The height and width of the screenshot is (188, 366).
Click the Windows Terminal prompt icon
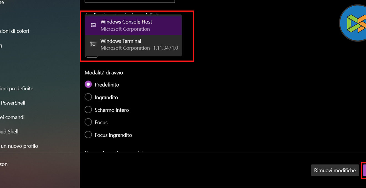click(x=93, y=44)
